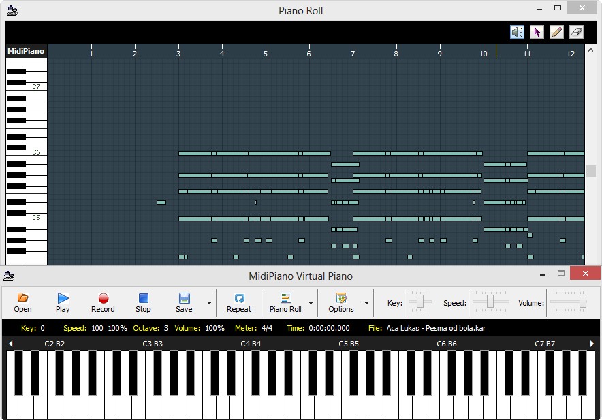602x420 pixels.
Task: Click the yellow playhead marker after measure 10
Action: 496,50
